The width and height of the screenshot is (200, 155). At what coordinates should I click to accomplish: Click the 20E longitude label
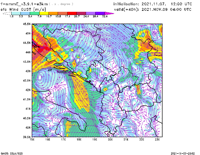point(110,139)
